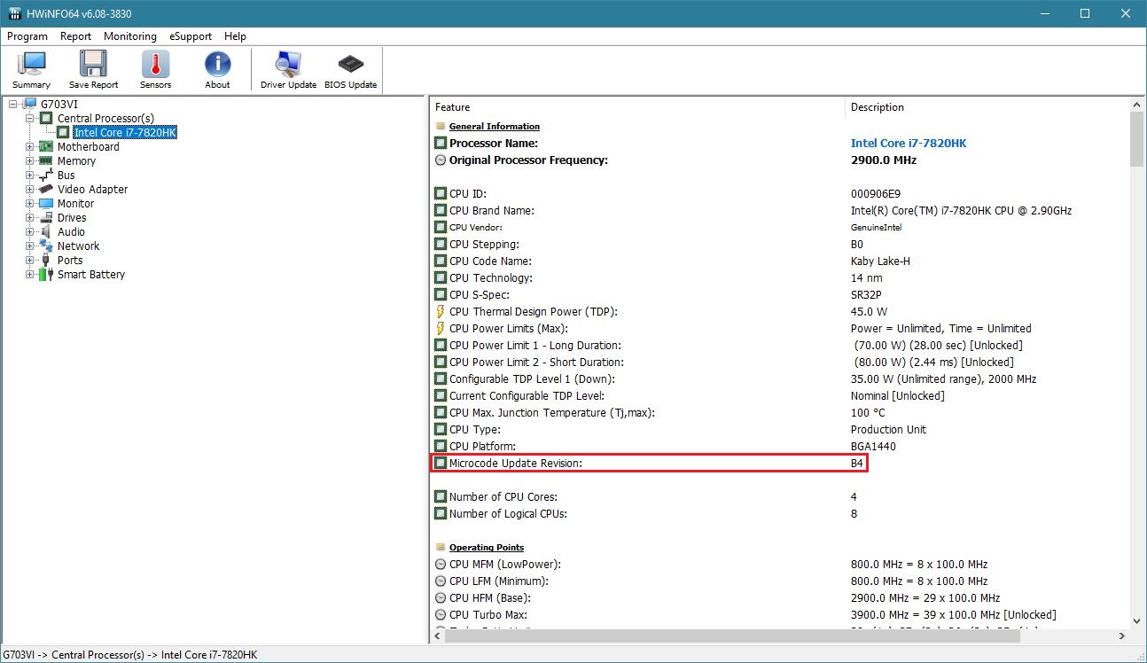
Task: Expand the Audio tree node
Action: [29, 231]
